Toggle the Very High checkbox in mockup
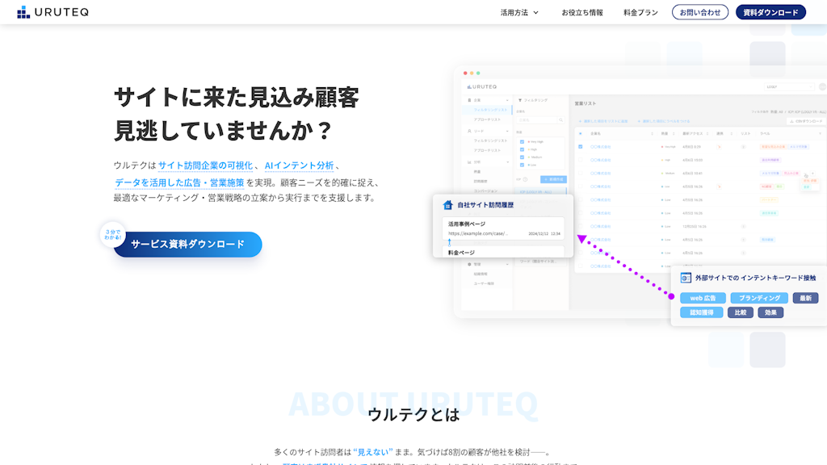 [523, 142]
